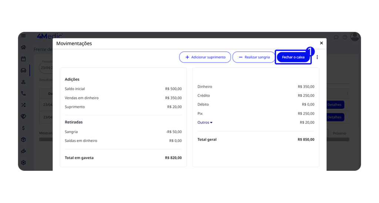
Task: Open the chat message icon in header
Action: tap(336, 37)
